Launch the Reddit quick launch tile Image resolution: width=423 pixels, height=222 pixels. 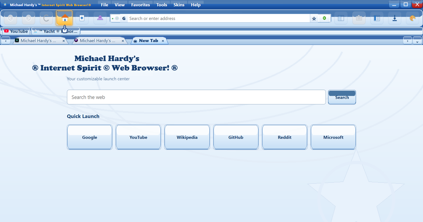284,137
